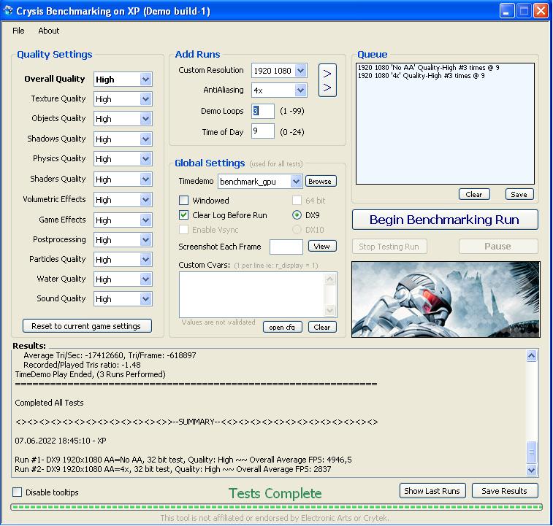
Task: Click the Custom Cvars scroll up arrow
Action: (329, 279)
